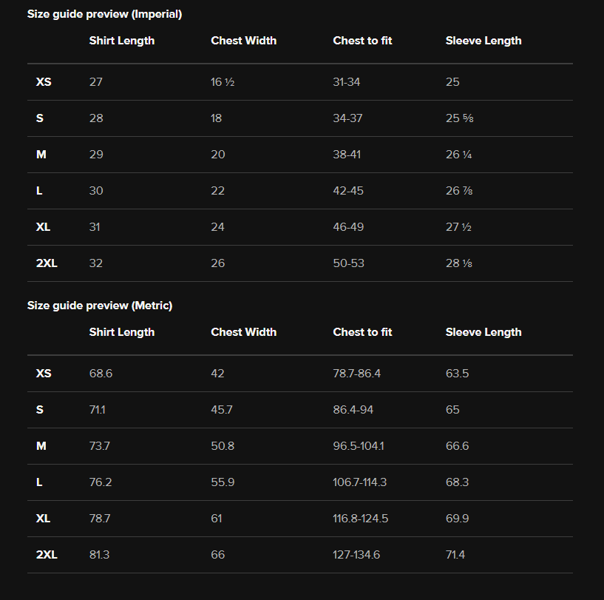Image resolution: width=604 pixels, height=600 pixels.
Task: Click the 26 ⅞ sleeve length cell
Action: click(459, 191)
